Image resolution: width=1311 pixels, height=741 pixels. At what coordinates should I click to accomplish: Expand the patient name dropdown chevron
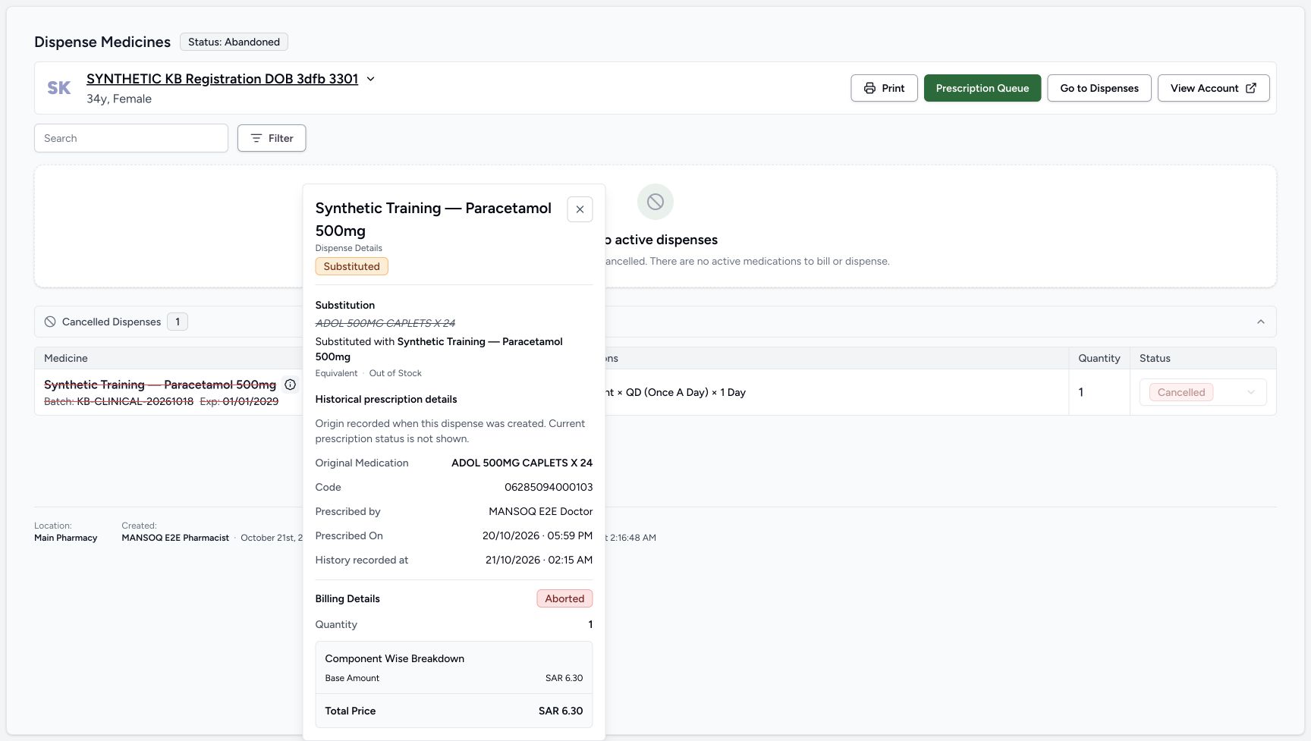point(371,79)
